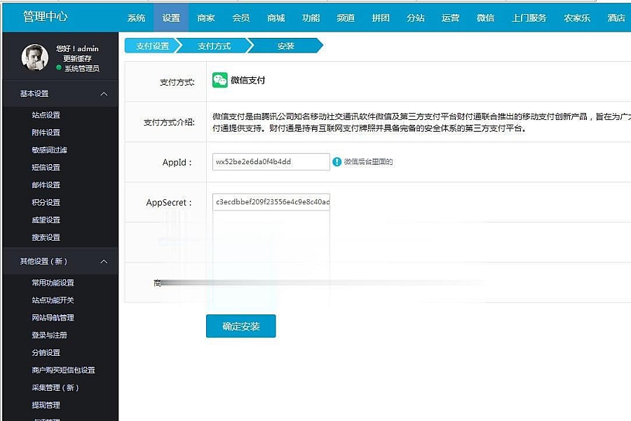
Task: Open the 运营 top menu
Action: click(450, 18)
